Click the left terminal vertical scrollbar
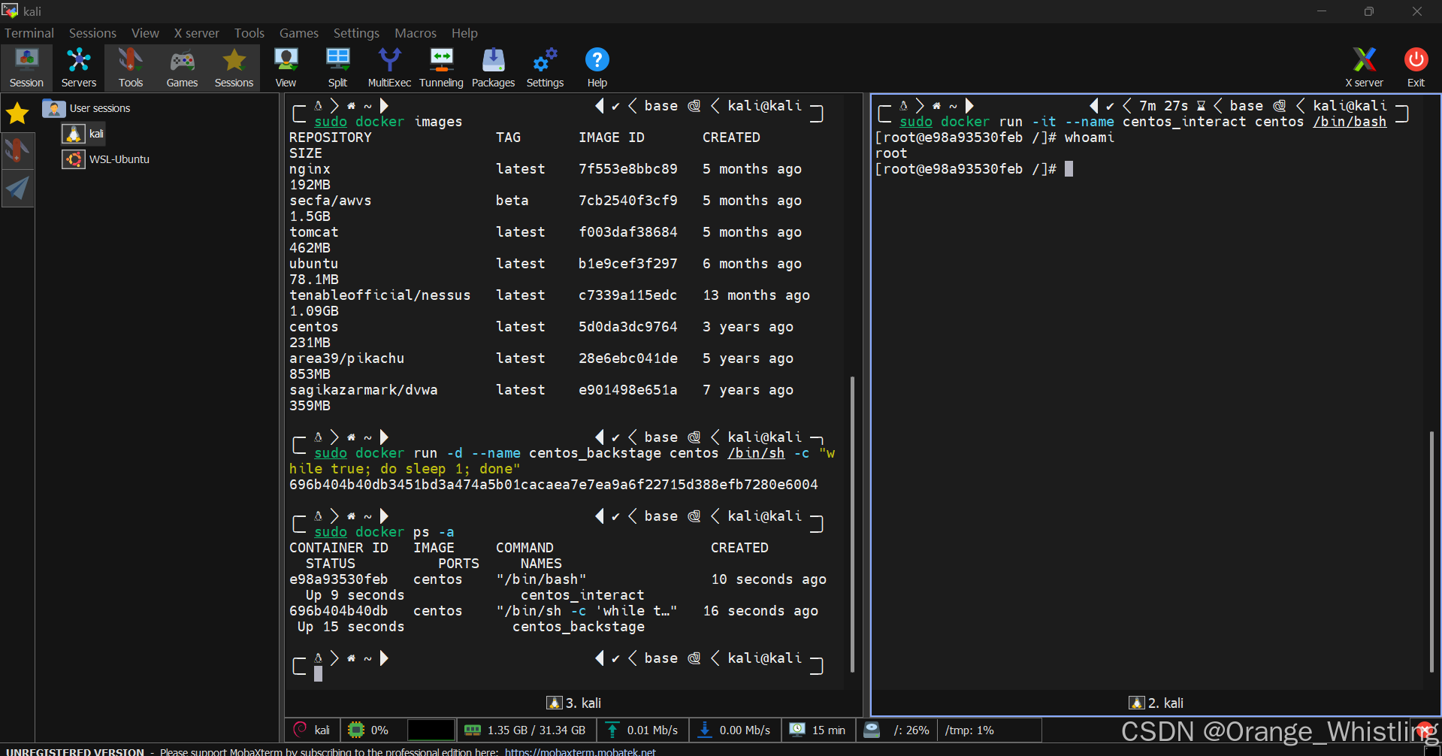The width and height of the screenshot is (1442, 756). tap(852, 524)
